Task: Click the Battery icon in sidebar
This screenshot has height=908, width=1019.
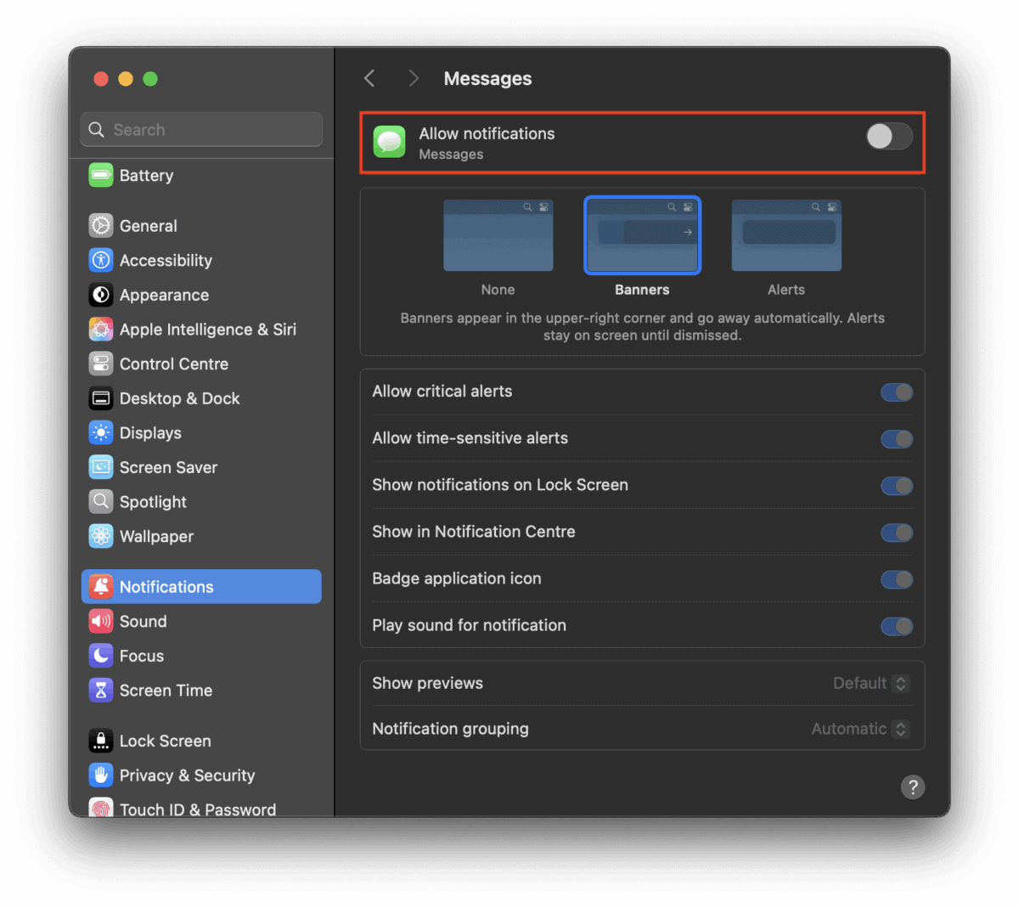Action: pos(101,176)
